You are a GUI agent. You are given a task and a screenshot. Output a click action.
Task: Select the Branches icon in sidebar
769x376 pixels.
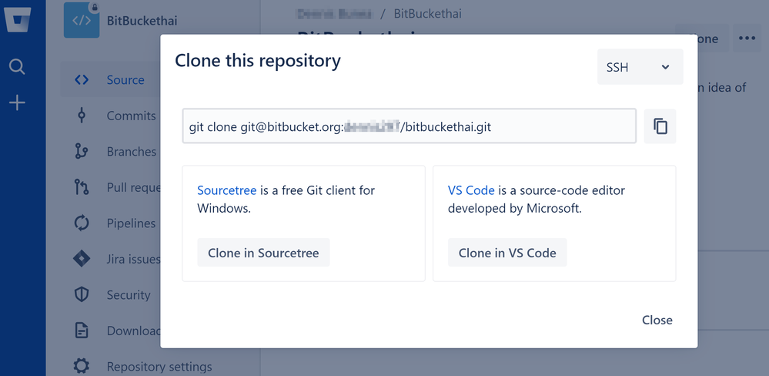tap(82, 152)
